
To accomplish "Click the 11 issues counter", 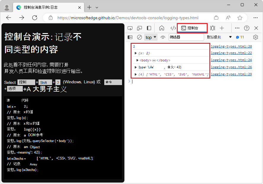I will click(x=240, y=37).
